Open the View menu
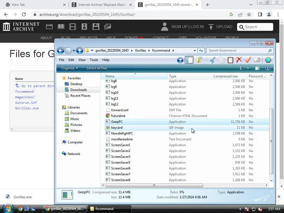 82,60
